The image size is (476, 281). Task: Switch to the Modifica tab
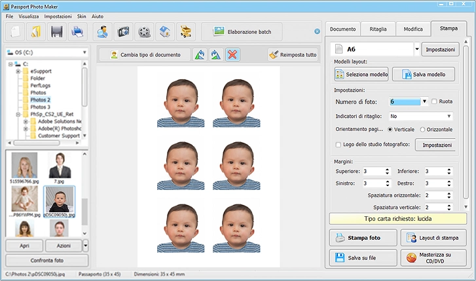pos(413,29)
